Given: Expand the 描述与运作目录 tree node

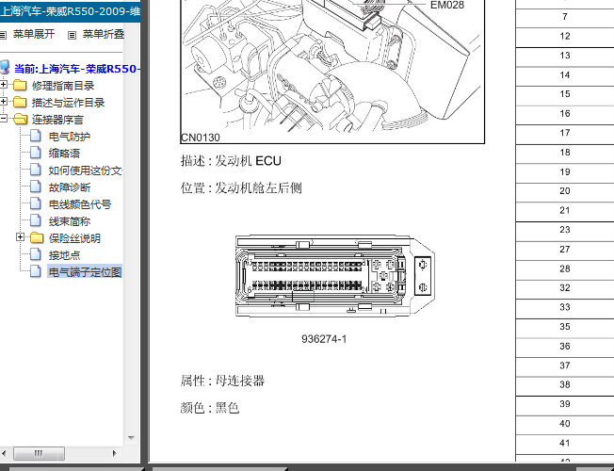Looking at the screenshot, I should (x=4, y=102).
